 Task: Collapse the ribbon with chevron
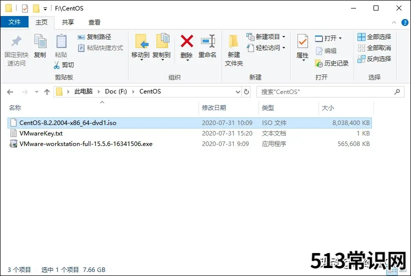pyautogui.click(x=394, y=22)
